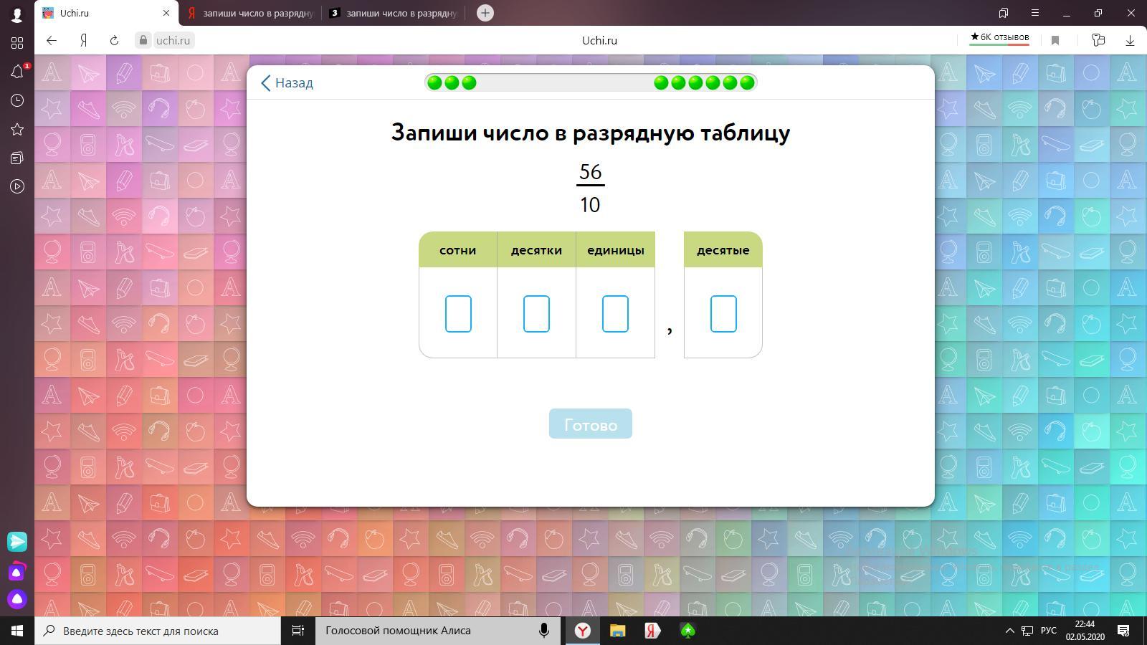
Task: Select the 'десятки' input box
Action: (536, 314)
